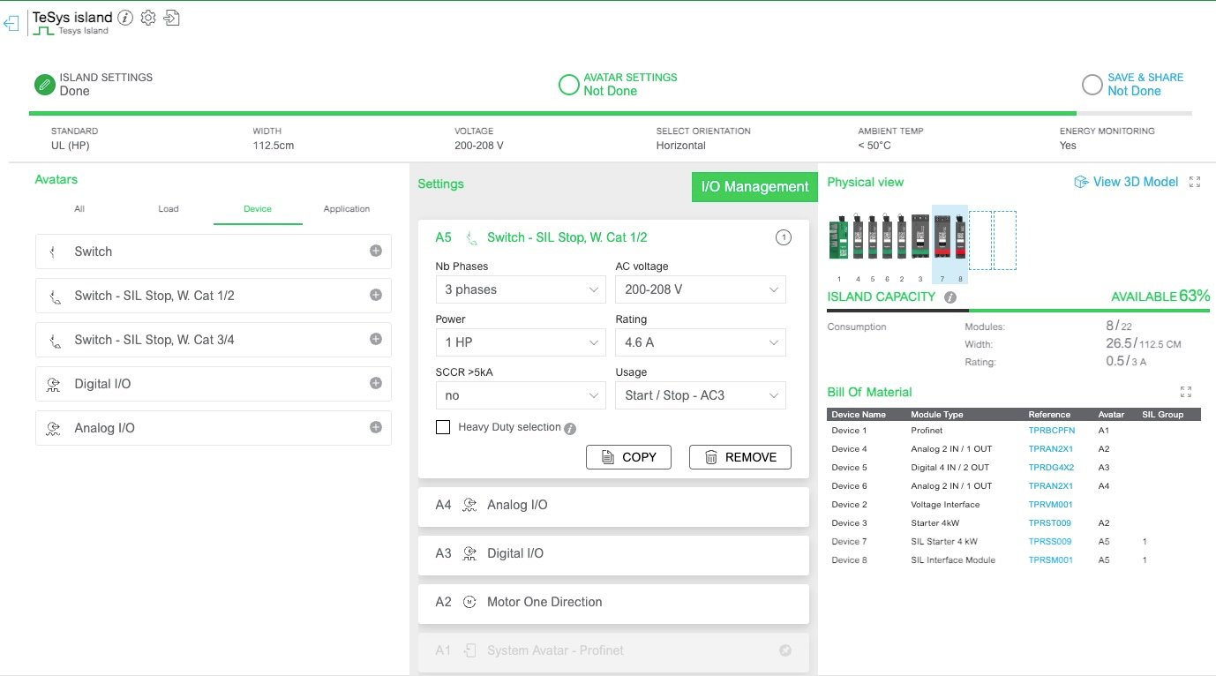This screenshot has height=676, width=1216.
Task: Select the Save & Share step circle
Action: pyautogui.click(x=1092, y=85)
